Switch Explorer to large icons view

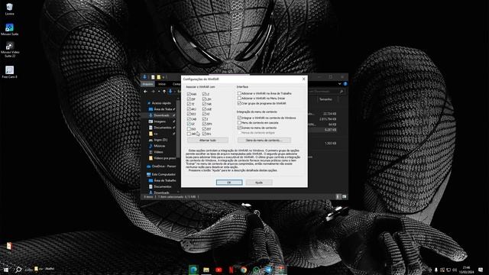(344, 197)
